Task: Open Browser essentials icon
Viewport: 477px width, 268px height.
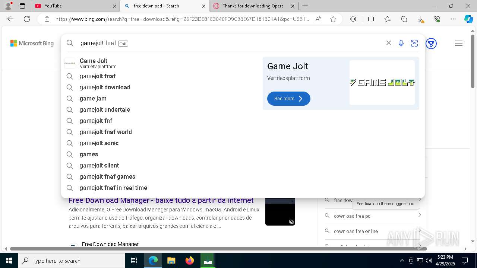Action: (x=437, y=19)
